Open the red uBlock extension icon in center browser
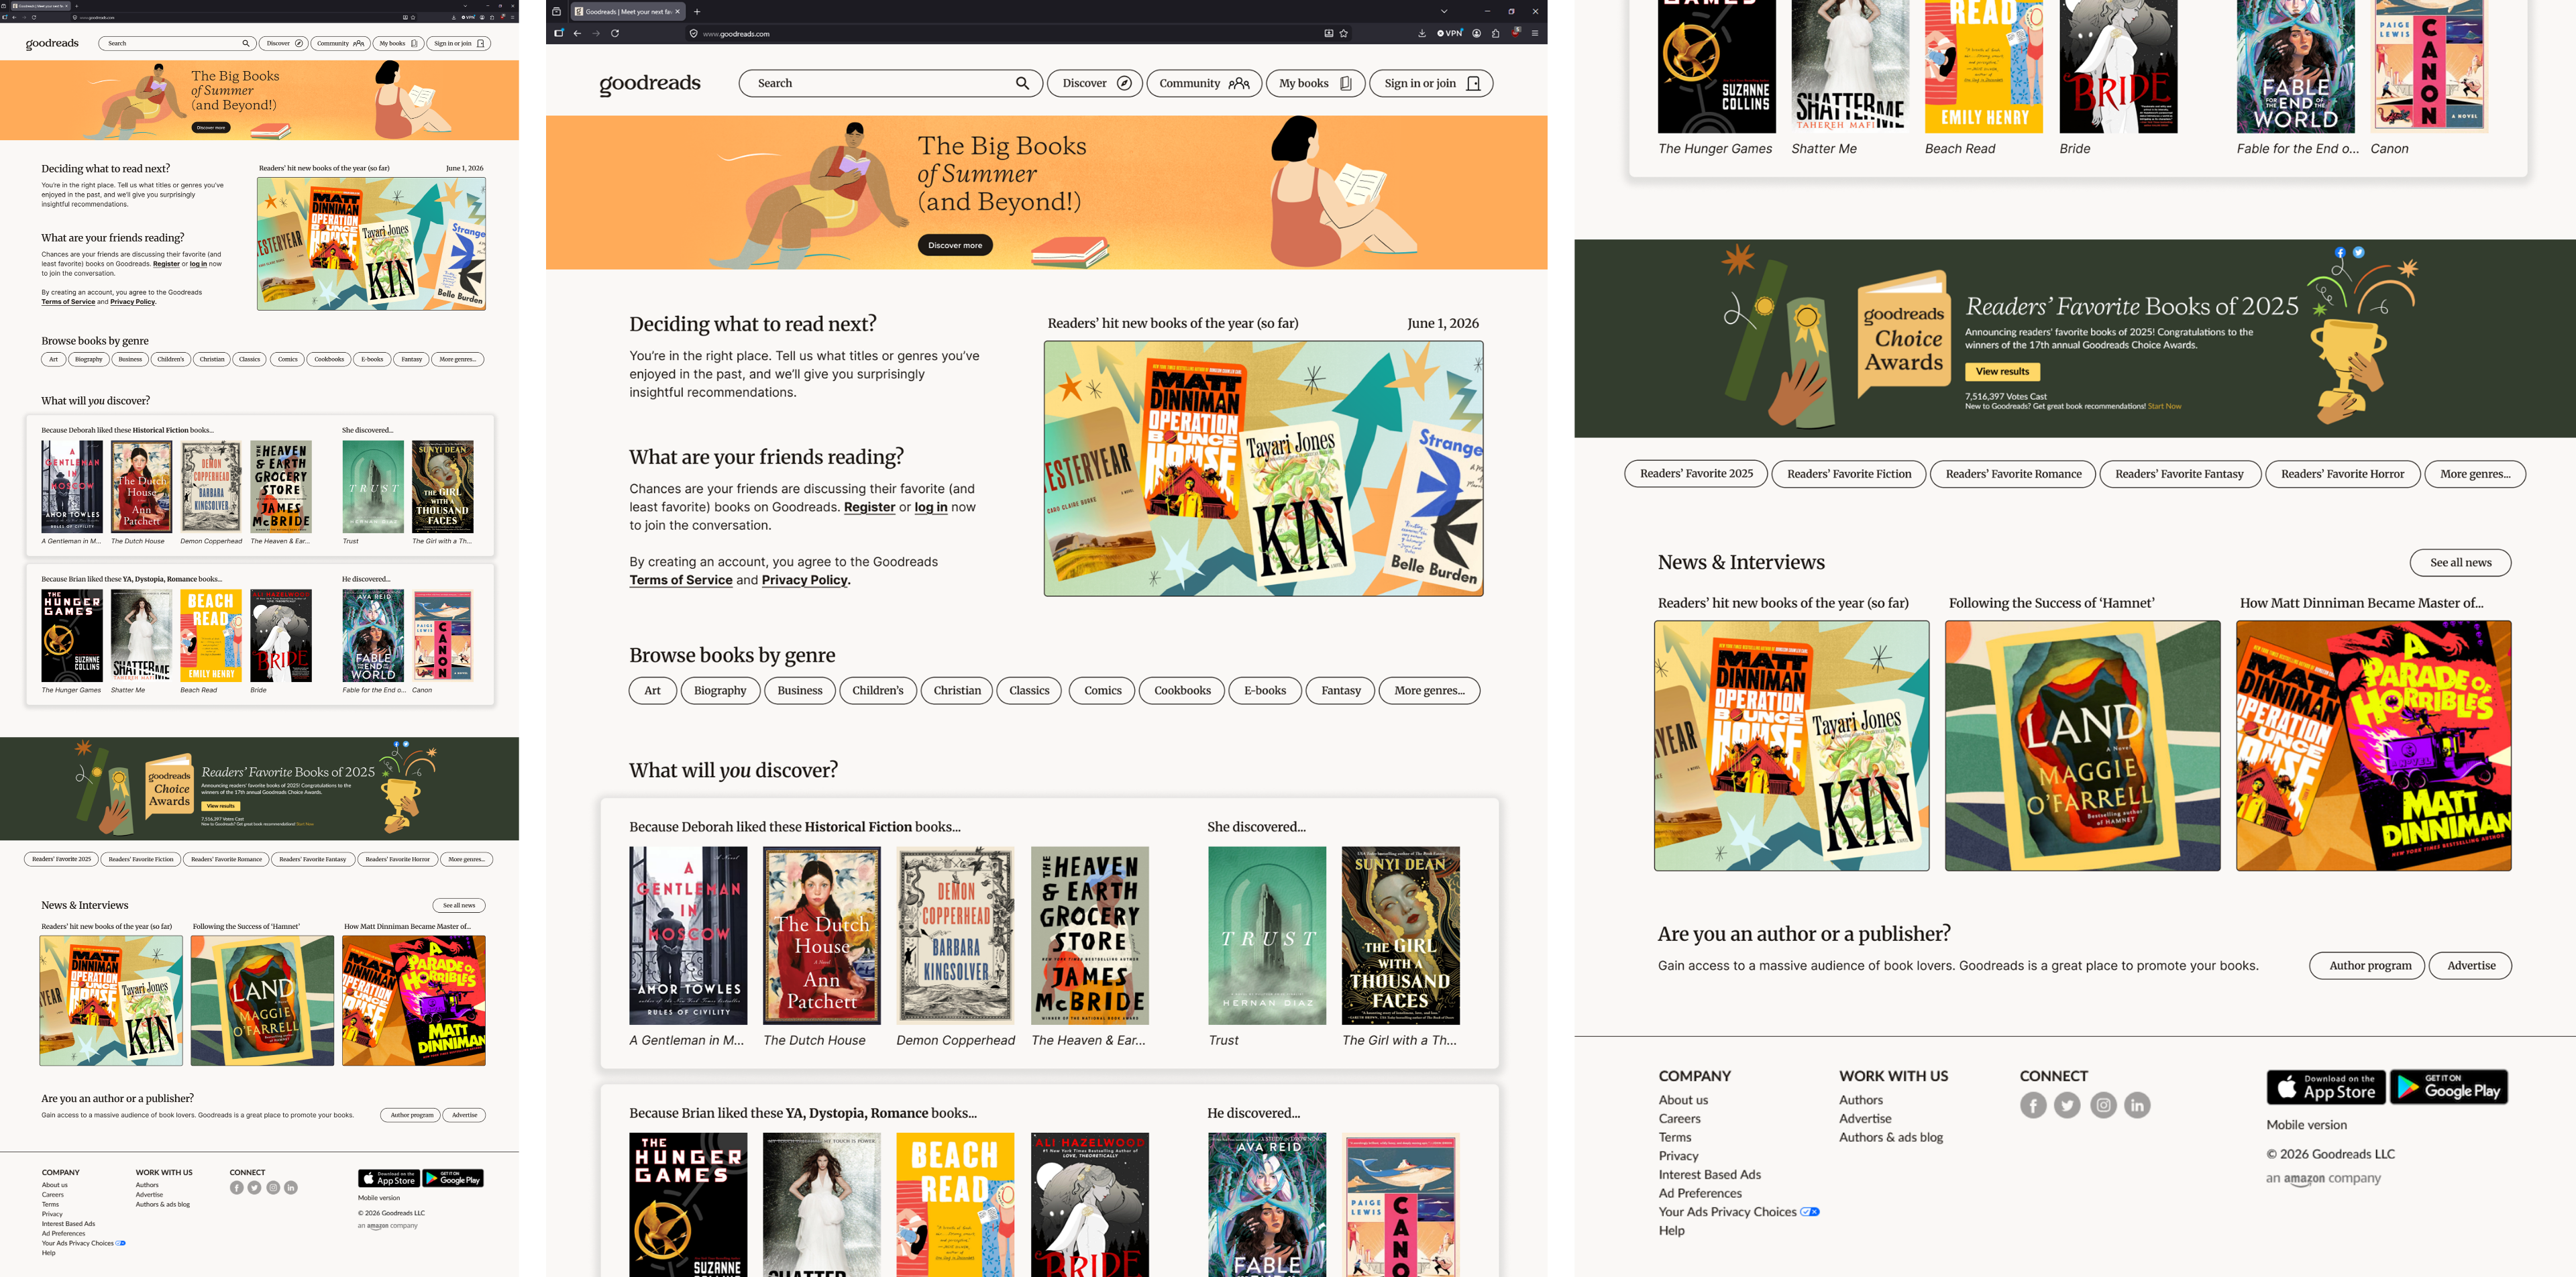This screenshot has width=2576, height=1277. pos(1516,32)
